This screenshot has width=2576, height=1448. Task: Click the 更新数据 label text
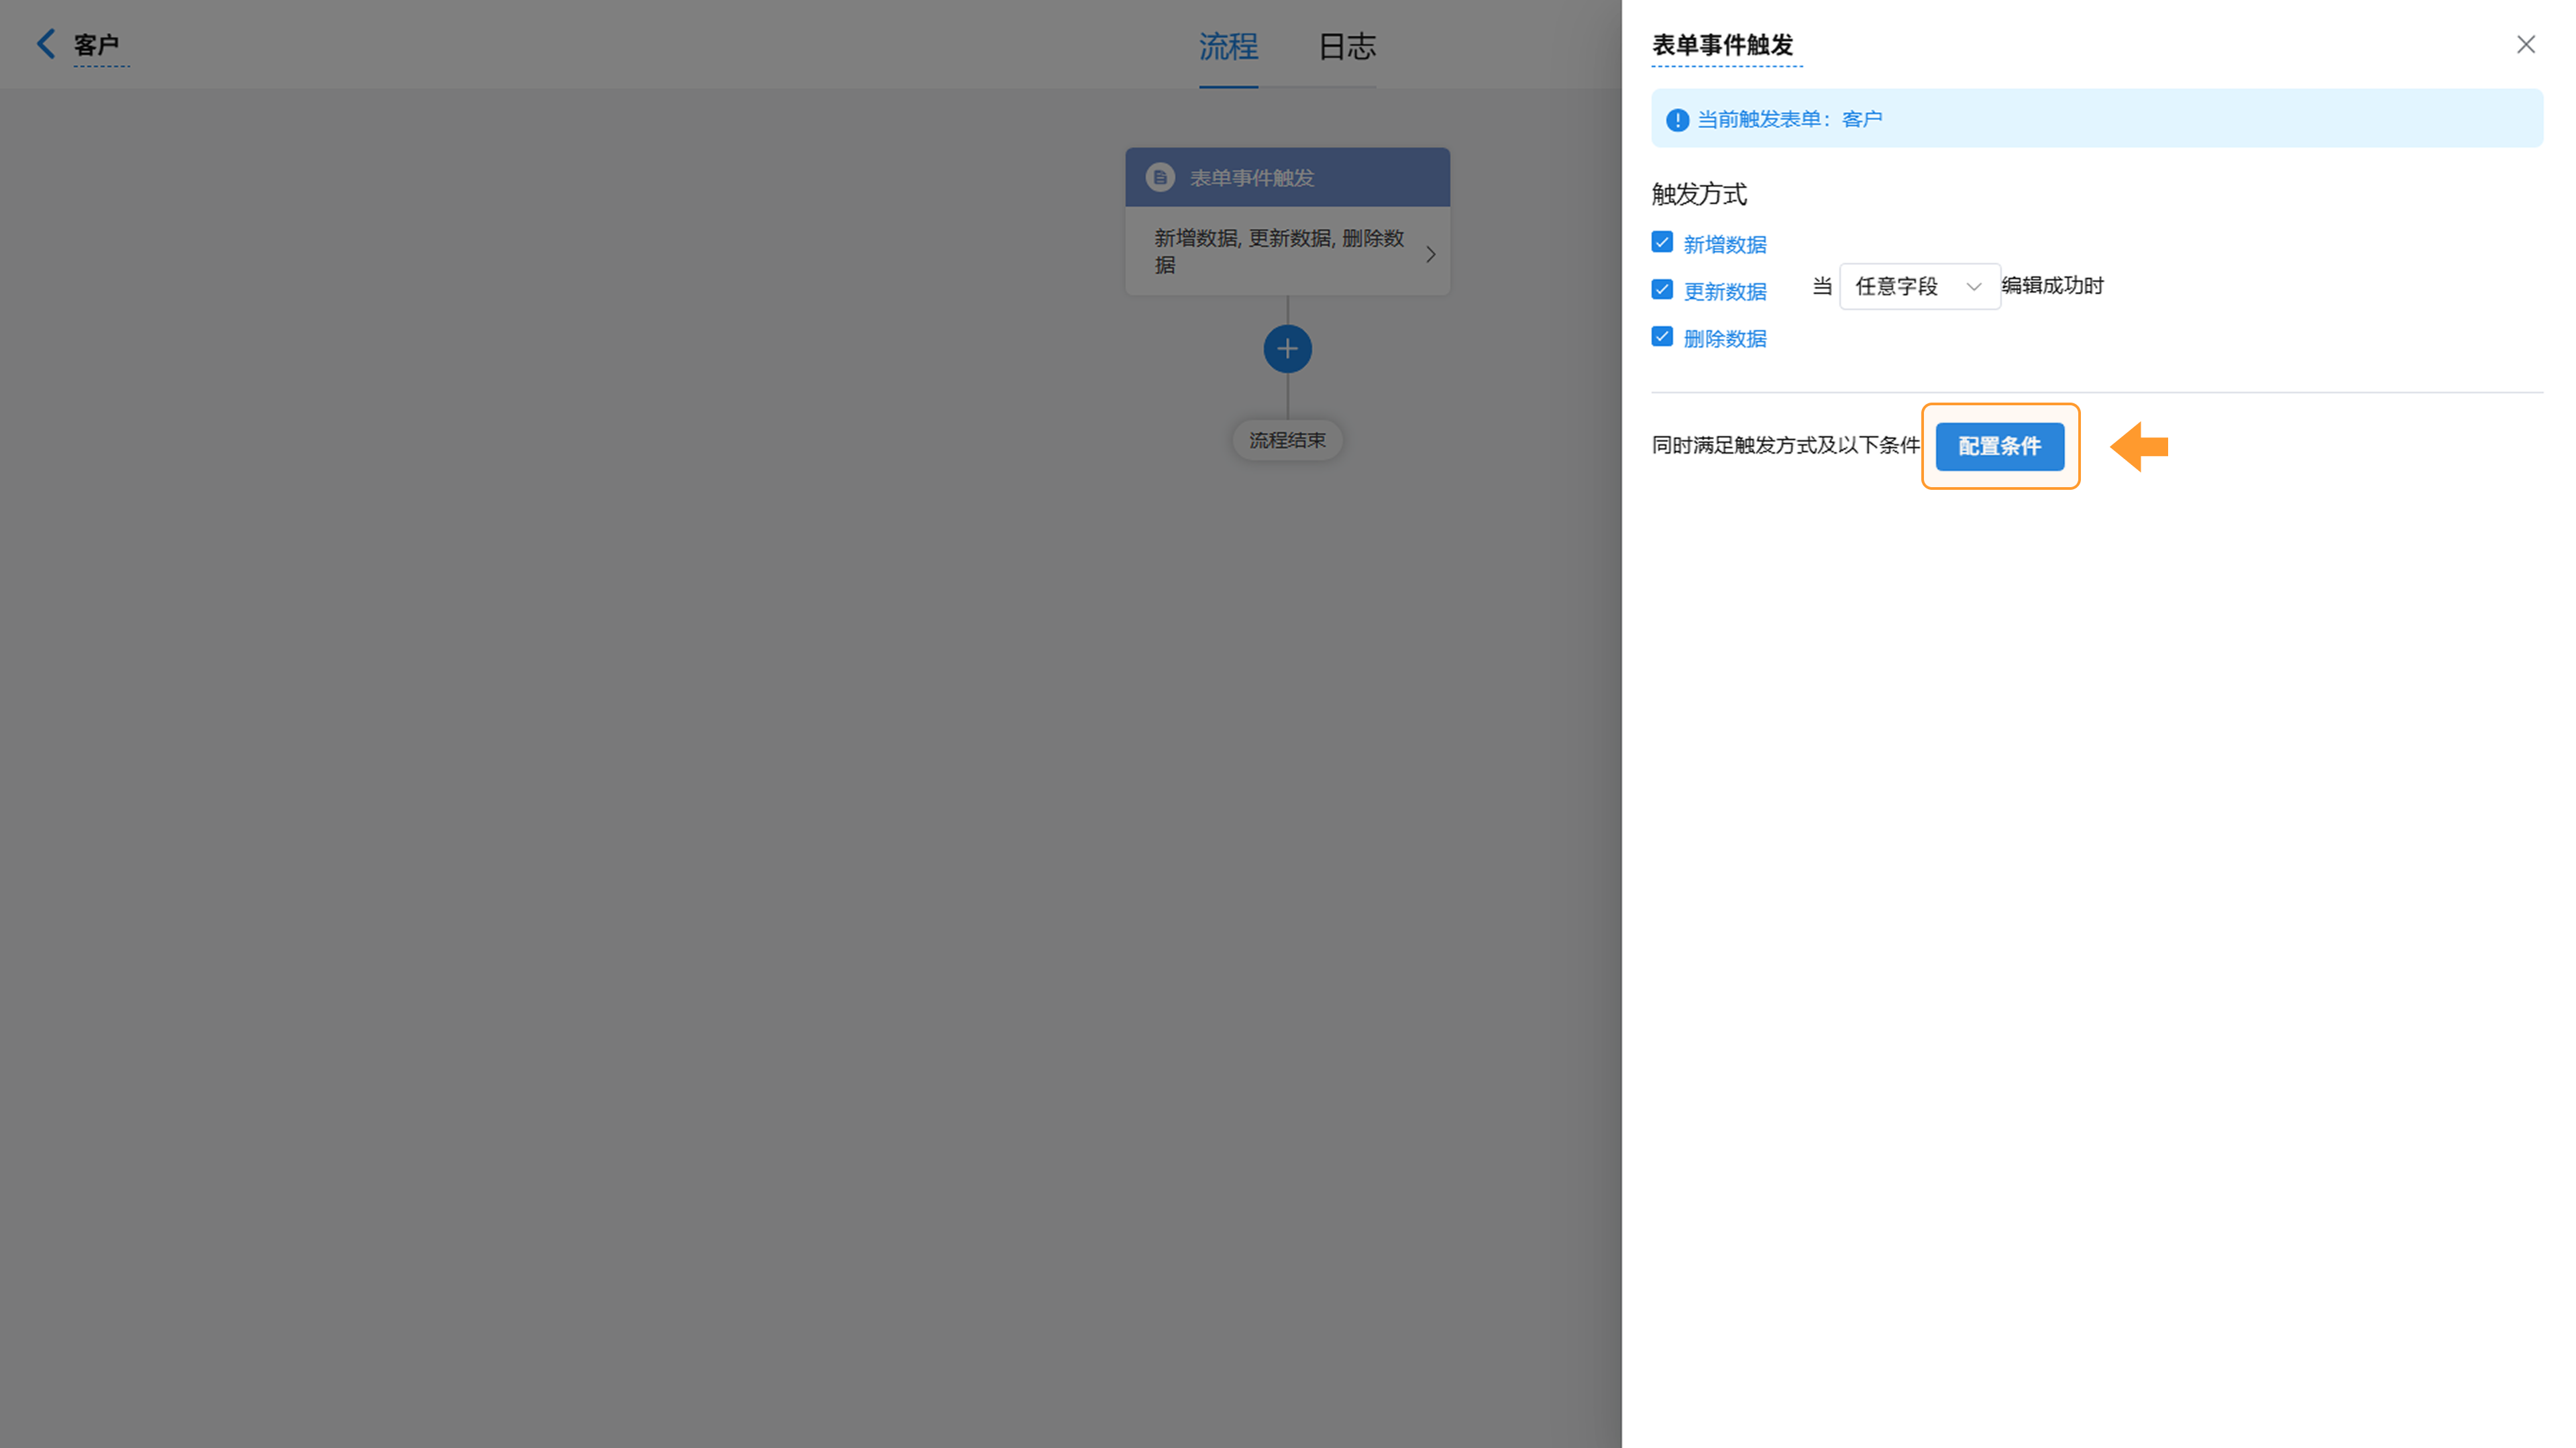point(1724,292)
